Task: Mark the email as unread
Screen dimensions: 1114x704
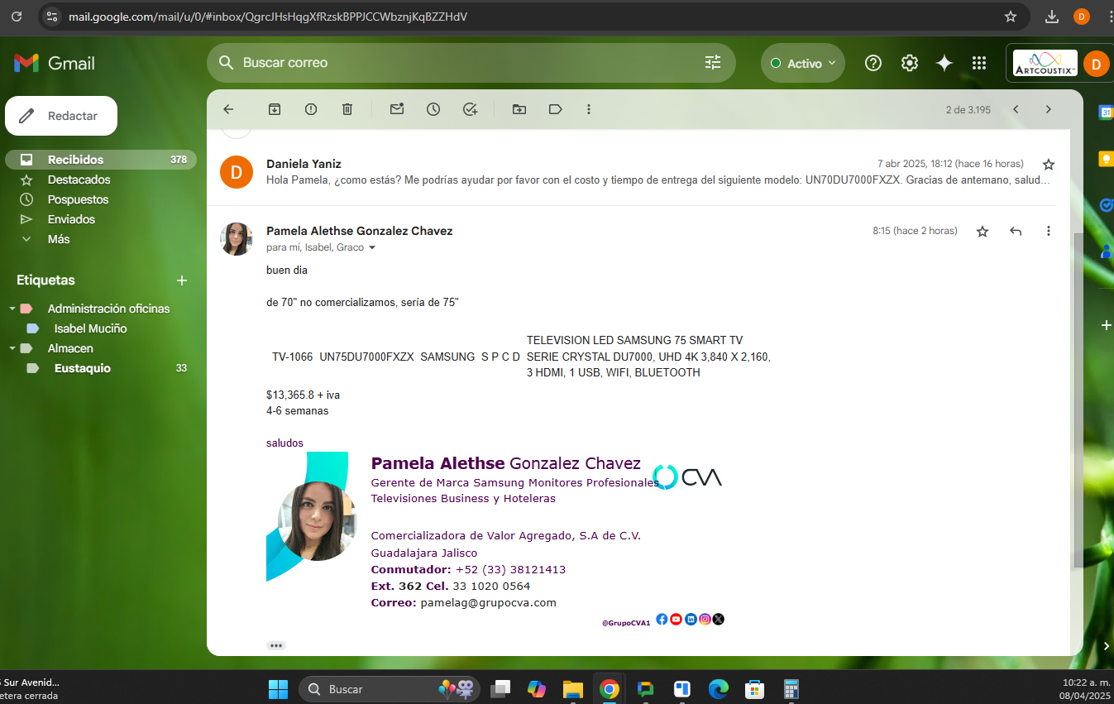Action: pyautogui.click(x=397, y=109)
